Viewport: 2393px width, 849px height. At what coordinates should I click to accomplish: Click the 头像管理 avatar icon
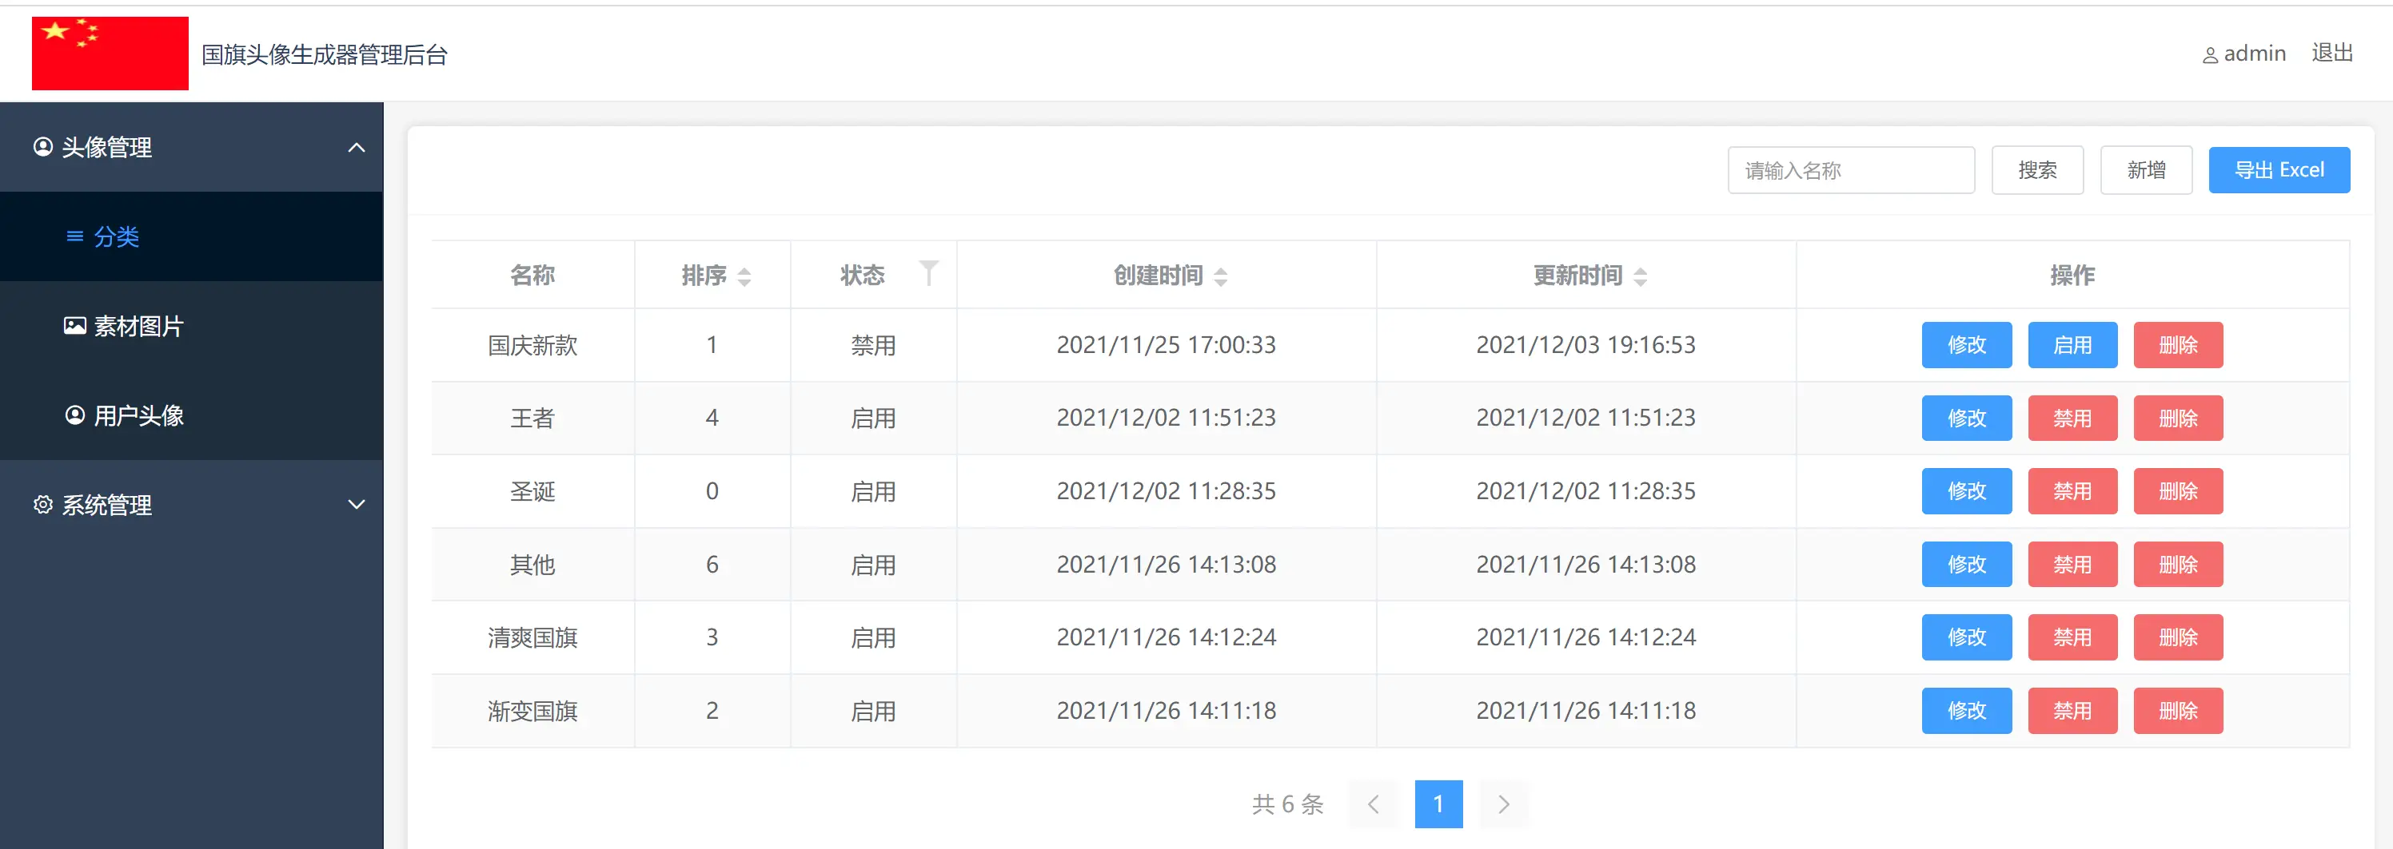click(42, 147)
